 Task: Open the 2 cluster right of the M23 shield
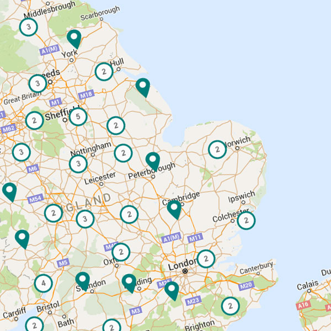[x=231, y=306]
